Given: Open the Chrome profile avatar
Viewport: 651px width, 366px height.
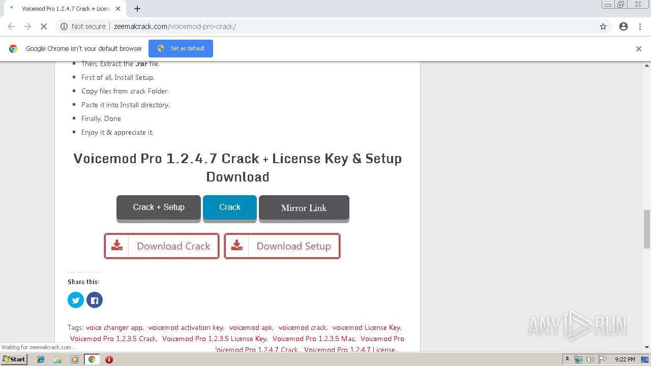Looking at the screenshot, I should click(x=624, y=26).
